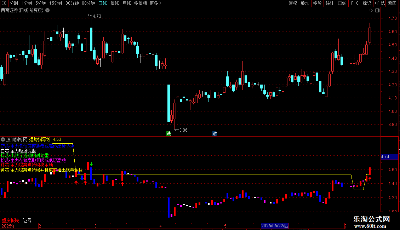This screenshot has width=400, height=230.
Task: Click the 2025/05/22/四 date marker
Action: 275,226
